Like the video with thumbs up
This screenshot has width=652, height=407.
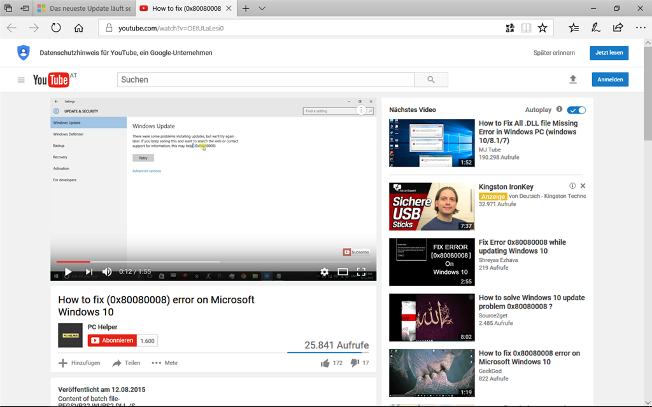(x=325, y=363)
